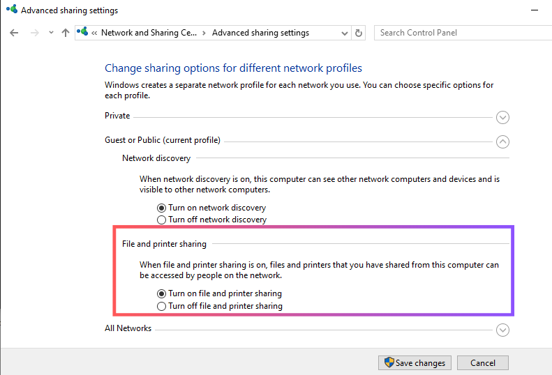Click the Save changes button
Image resolution: width=552 pixels, height=375 pixels.
pos(415,363)
